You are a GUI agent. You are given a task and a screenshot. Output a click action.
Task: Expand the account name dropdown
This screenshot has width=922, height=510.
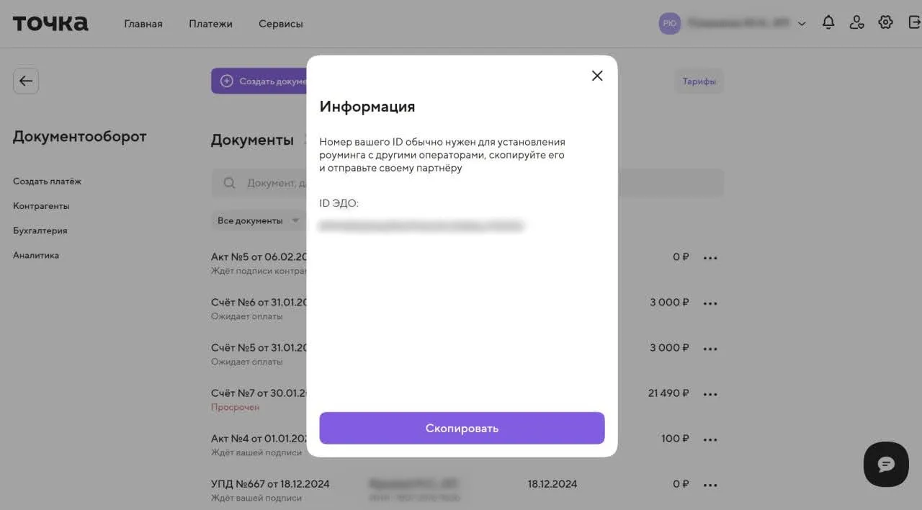802,24
